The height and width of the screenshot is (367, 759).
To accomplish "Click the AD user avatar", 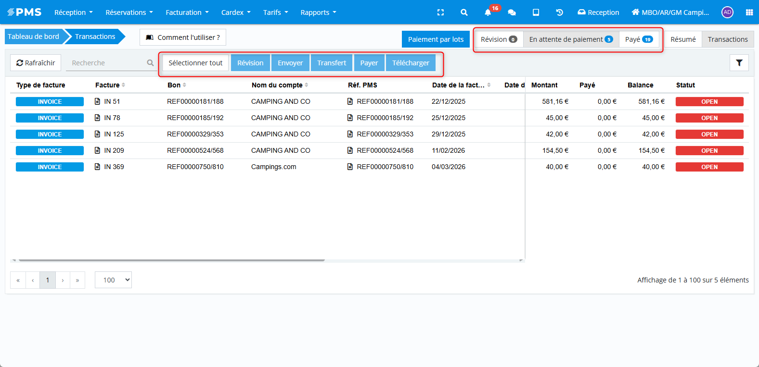I will (x=727, y=12).
